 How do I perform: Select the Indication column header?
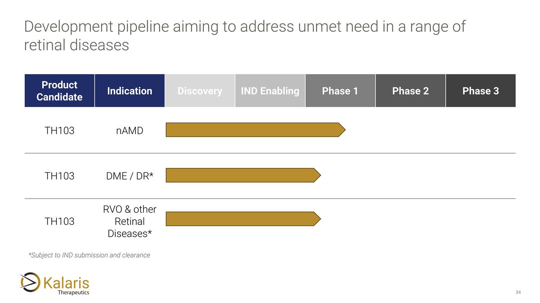(x=130, y=91)
